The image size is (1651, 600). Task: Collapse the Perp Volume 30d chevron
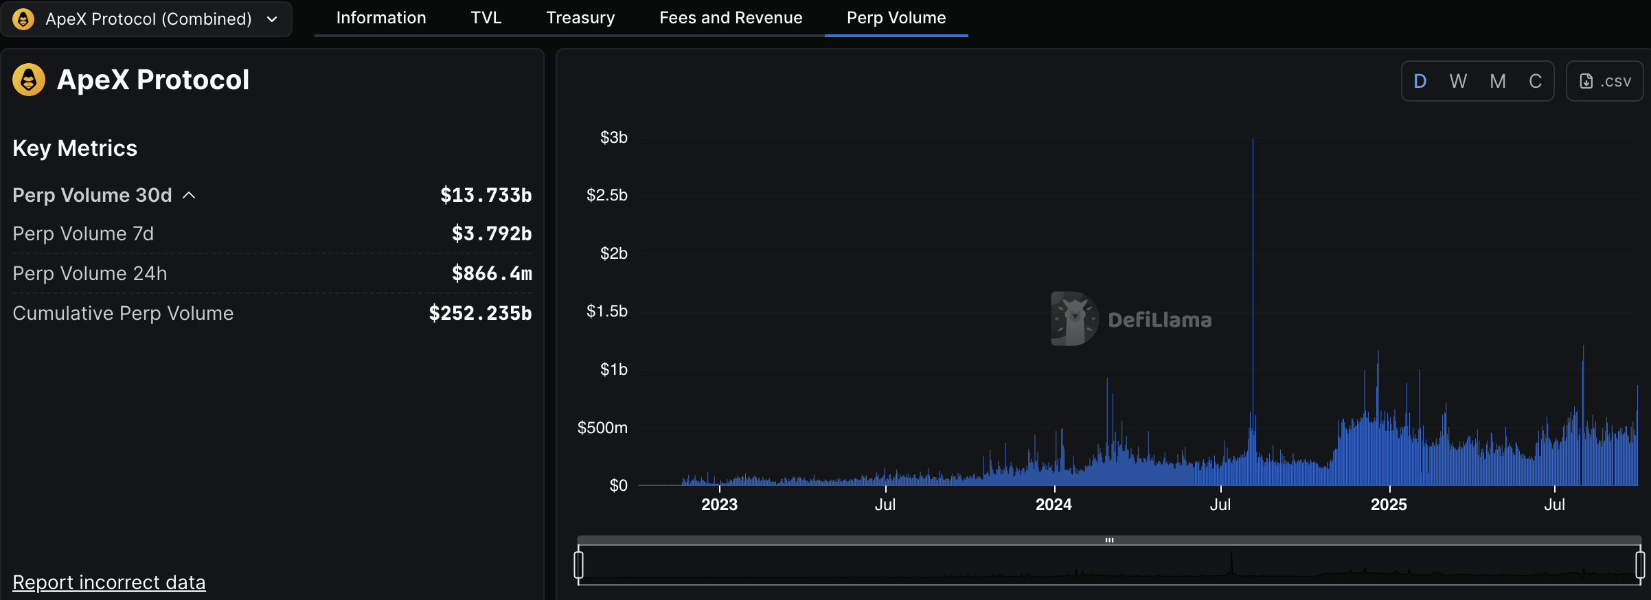190,196
